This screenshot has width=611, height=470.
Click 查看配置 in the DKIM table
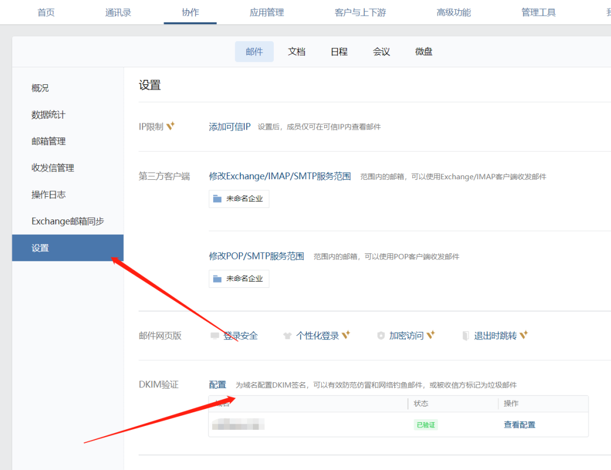point(519,425)
